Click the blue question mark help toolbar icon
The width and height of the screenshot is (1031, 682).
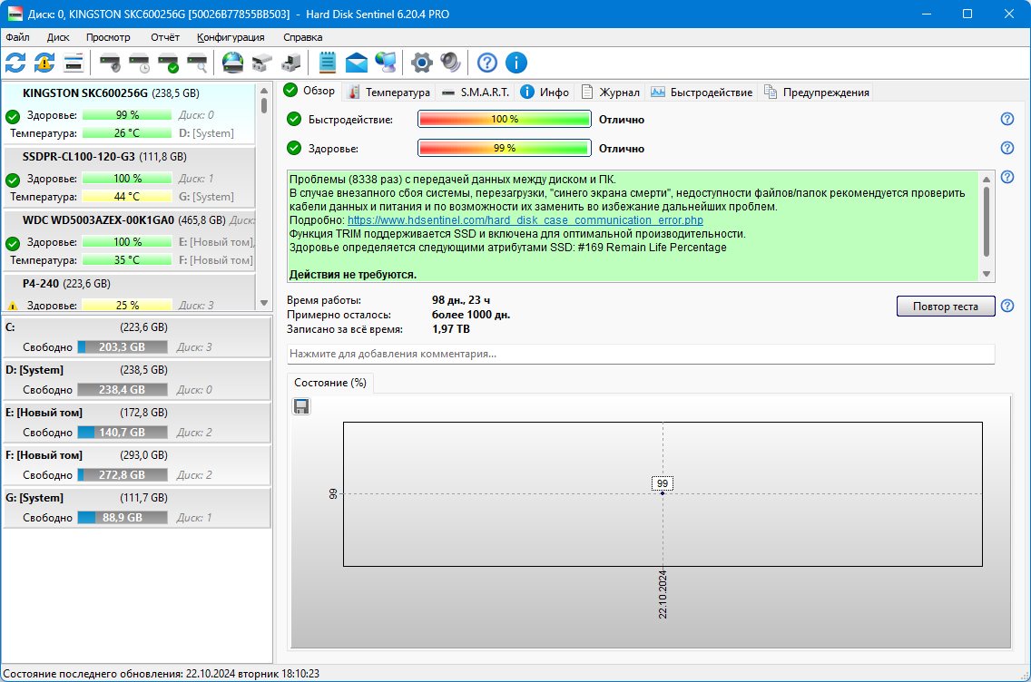tap(487, 63)
